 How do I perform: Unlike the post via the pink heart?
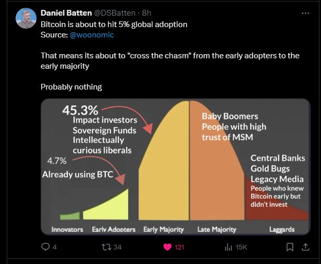[167, 247]
